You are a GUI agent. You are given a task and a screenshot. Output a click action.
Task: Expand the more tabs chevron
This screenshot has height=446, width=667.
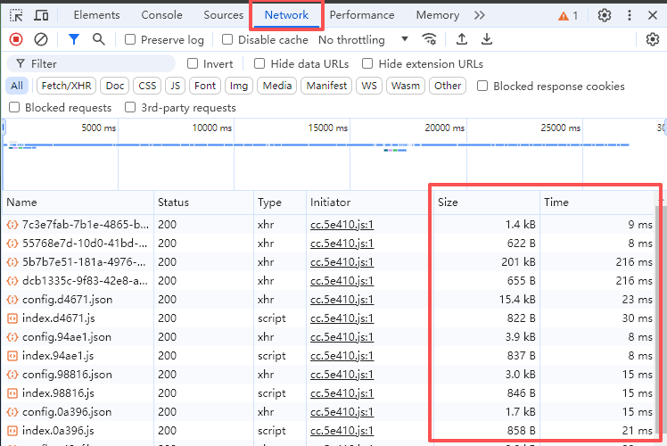tap(480, 15)
